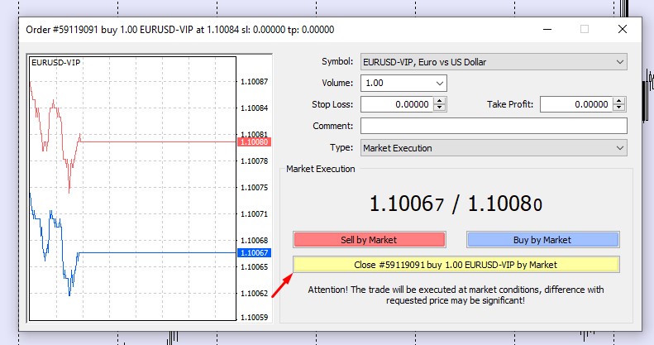
Task: Focus the Comment text box
Action: click(494, 126)
